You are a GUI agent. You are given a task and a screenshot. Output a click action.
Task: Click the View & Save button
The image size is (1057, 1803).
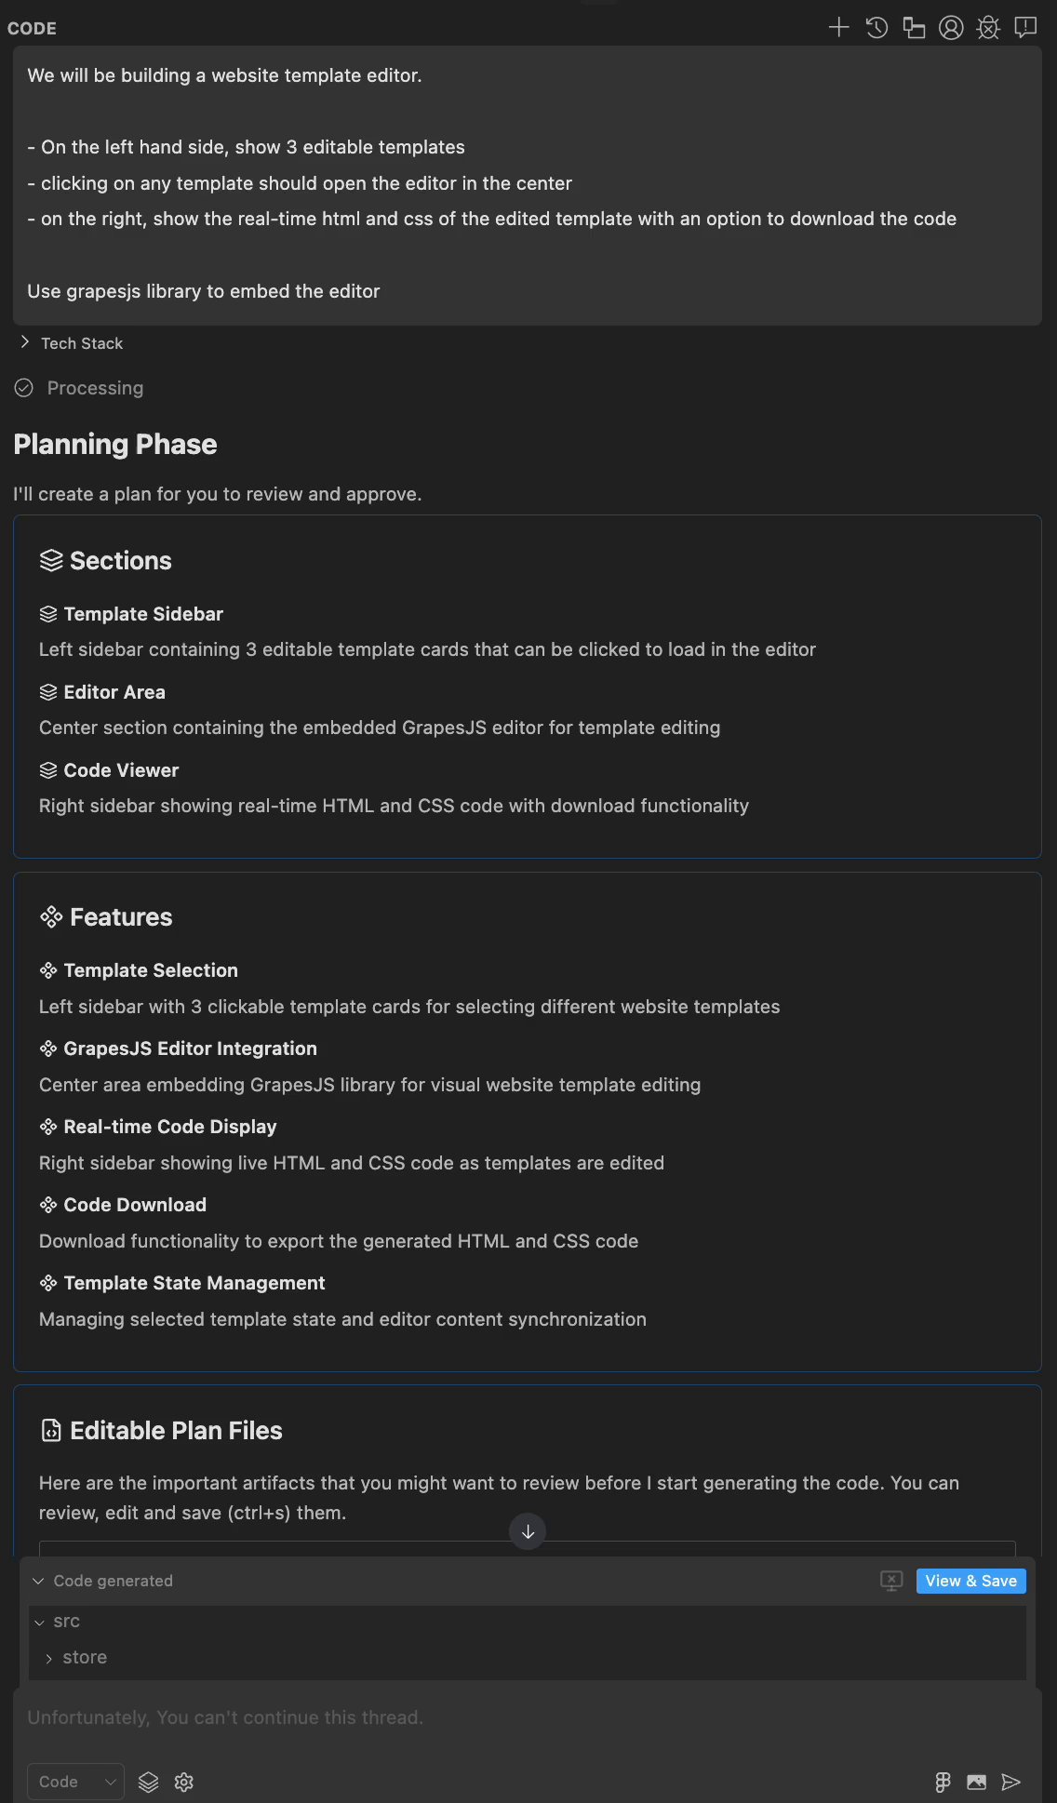tap(970, 1581)
